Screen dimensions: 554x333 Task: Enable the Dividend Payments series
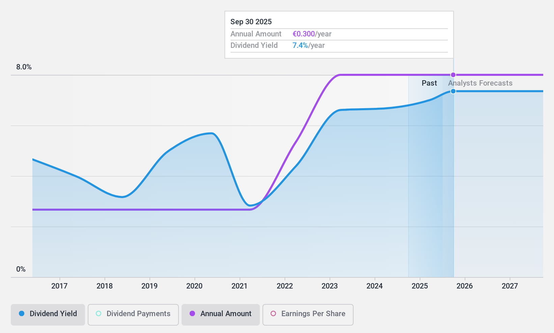coord(133,315)
